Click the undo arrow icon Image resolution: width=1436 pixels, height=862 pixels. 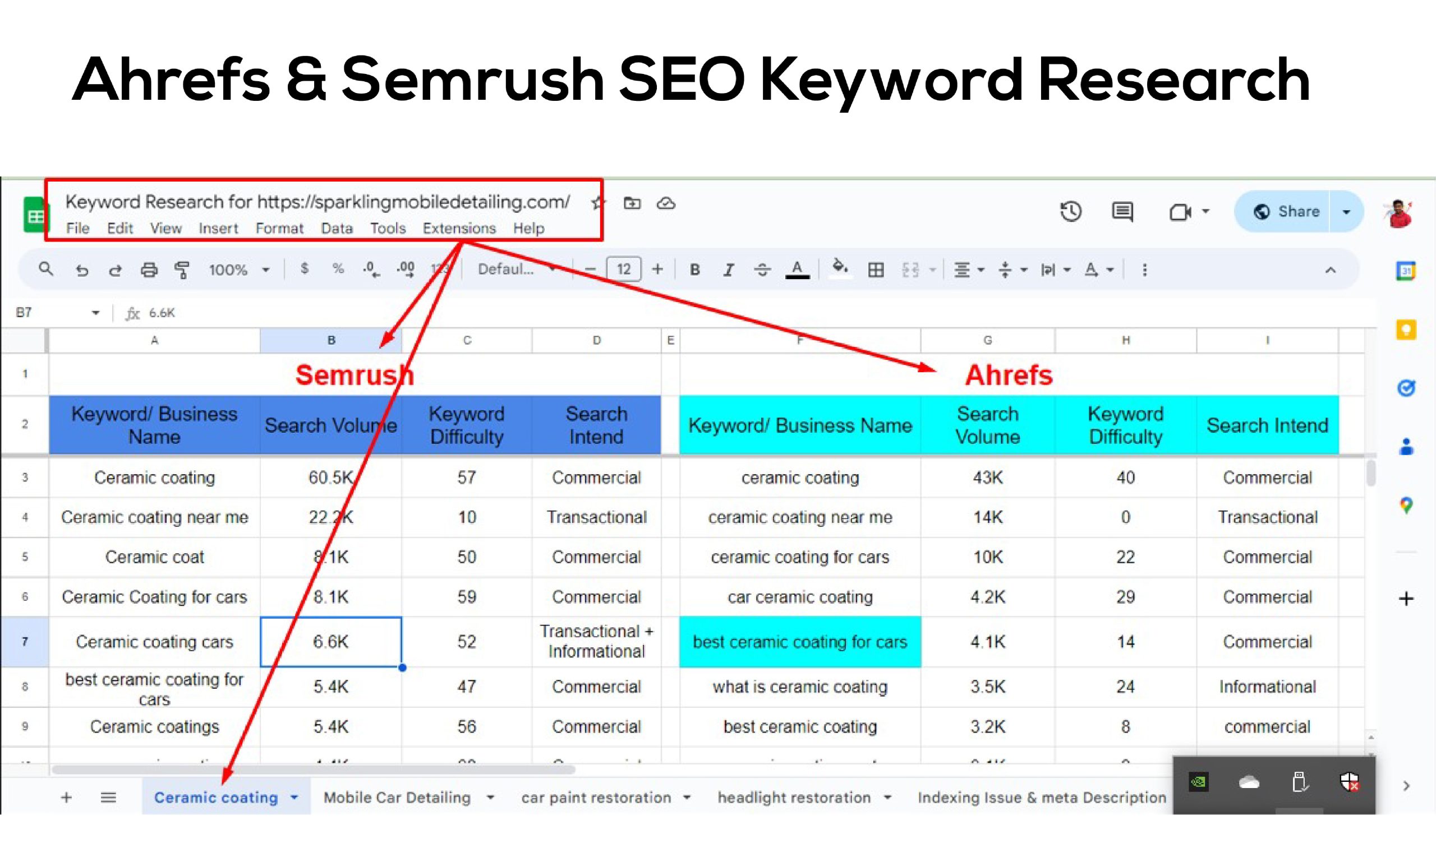(x=81, y=270)
